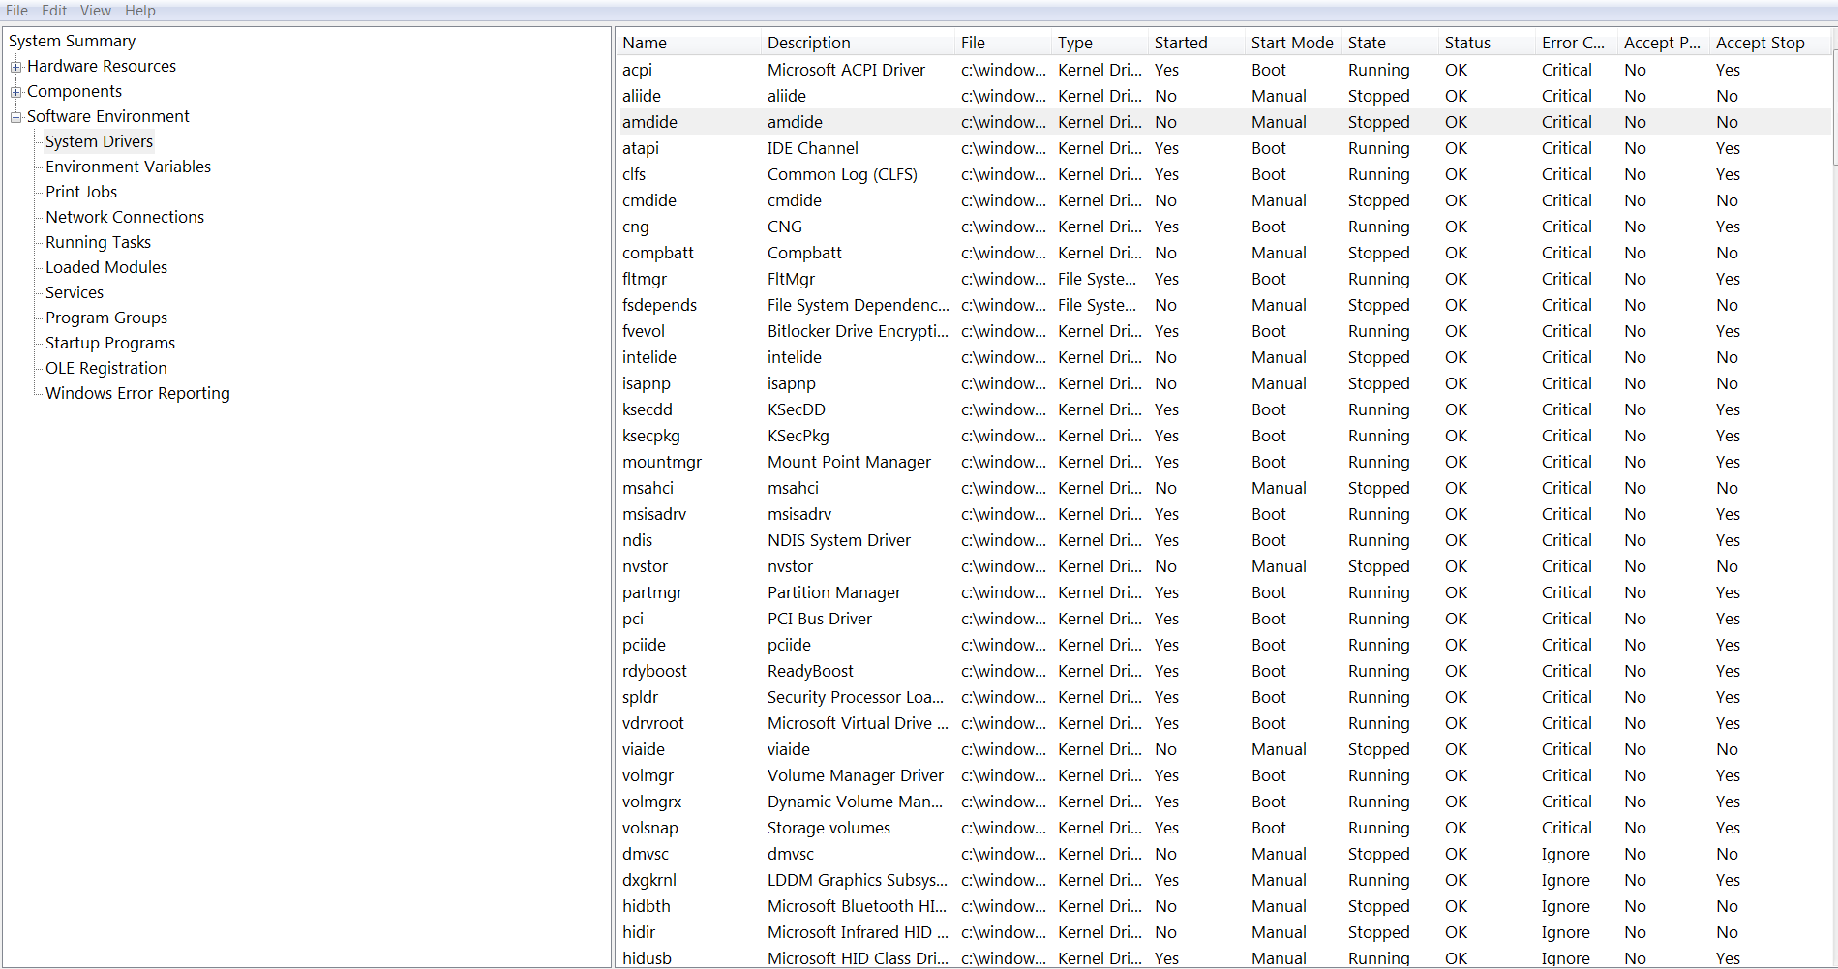The width and height of the screenshot is (1838, 969).
Task: Sort by the Description column header
Action: [x=858, y=43]
